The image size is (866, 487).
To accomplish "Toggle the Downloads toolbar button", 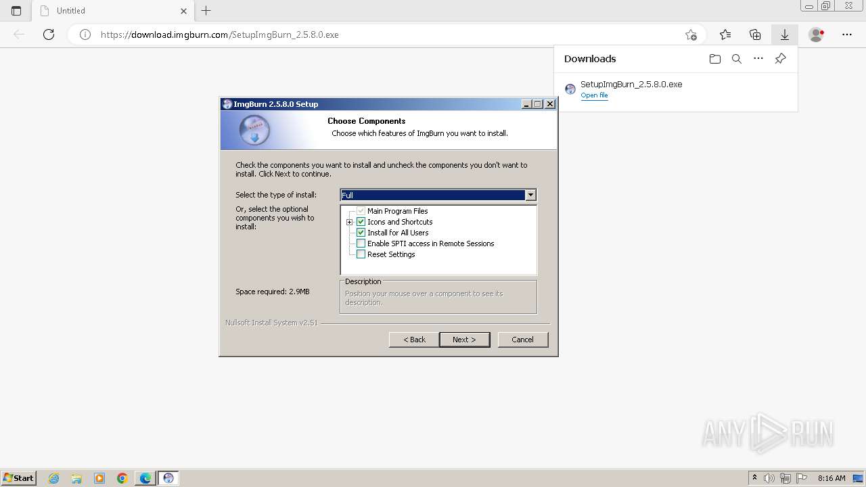I will coord(785,34).
